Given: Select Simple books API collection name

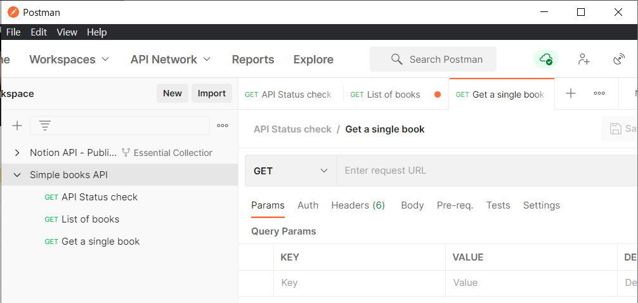Looking at the screenshot, I should 68,175.
